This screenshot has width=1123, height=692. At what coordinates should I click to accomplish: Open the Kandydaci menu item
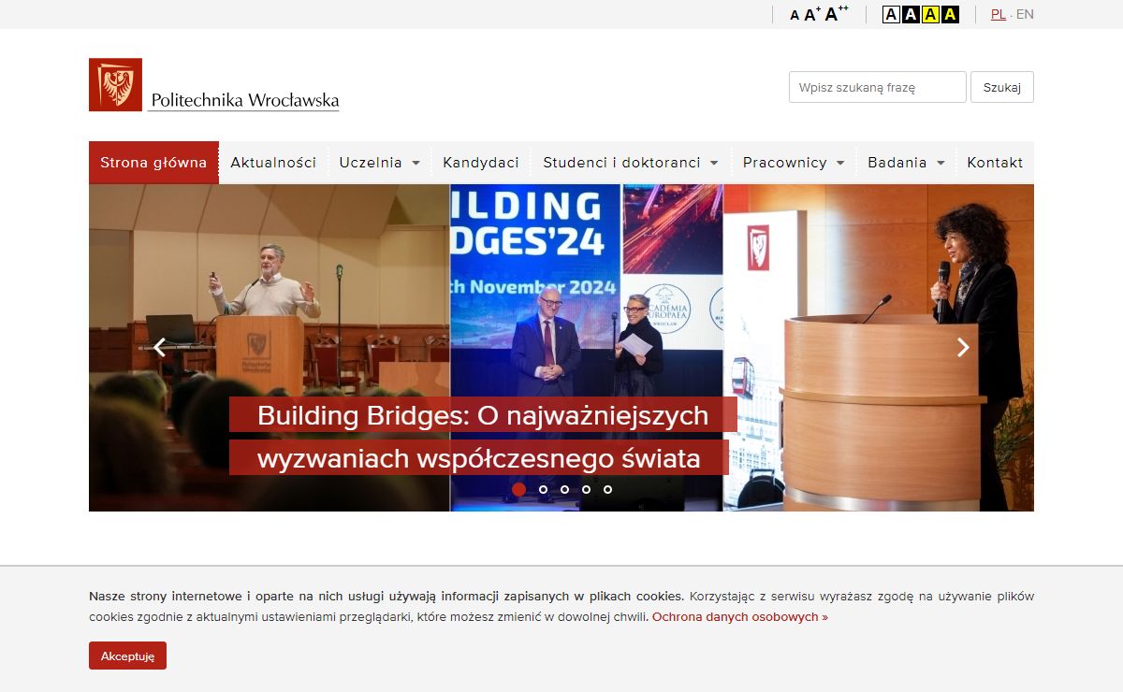[481, 163]
